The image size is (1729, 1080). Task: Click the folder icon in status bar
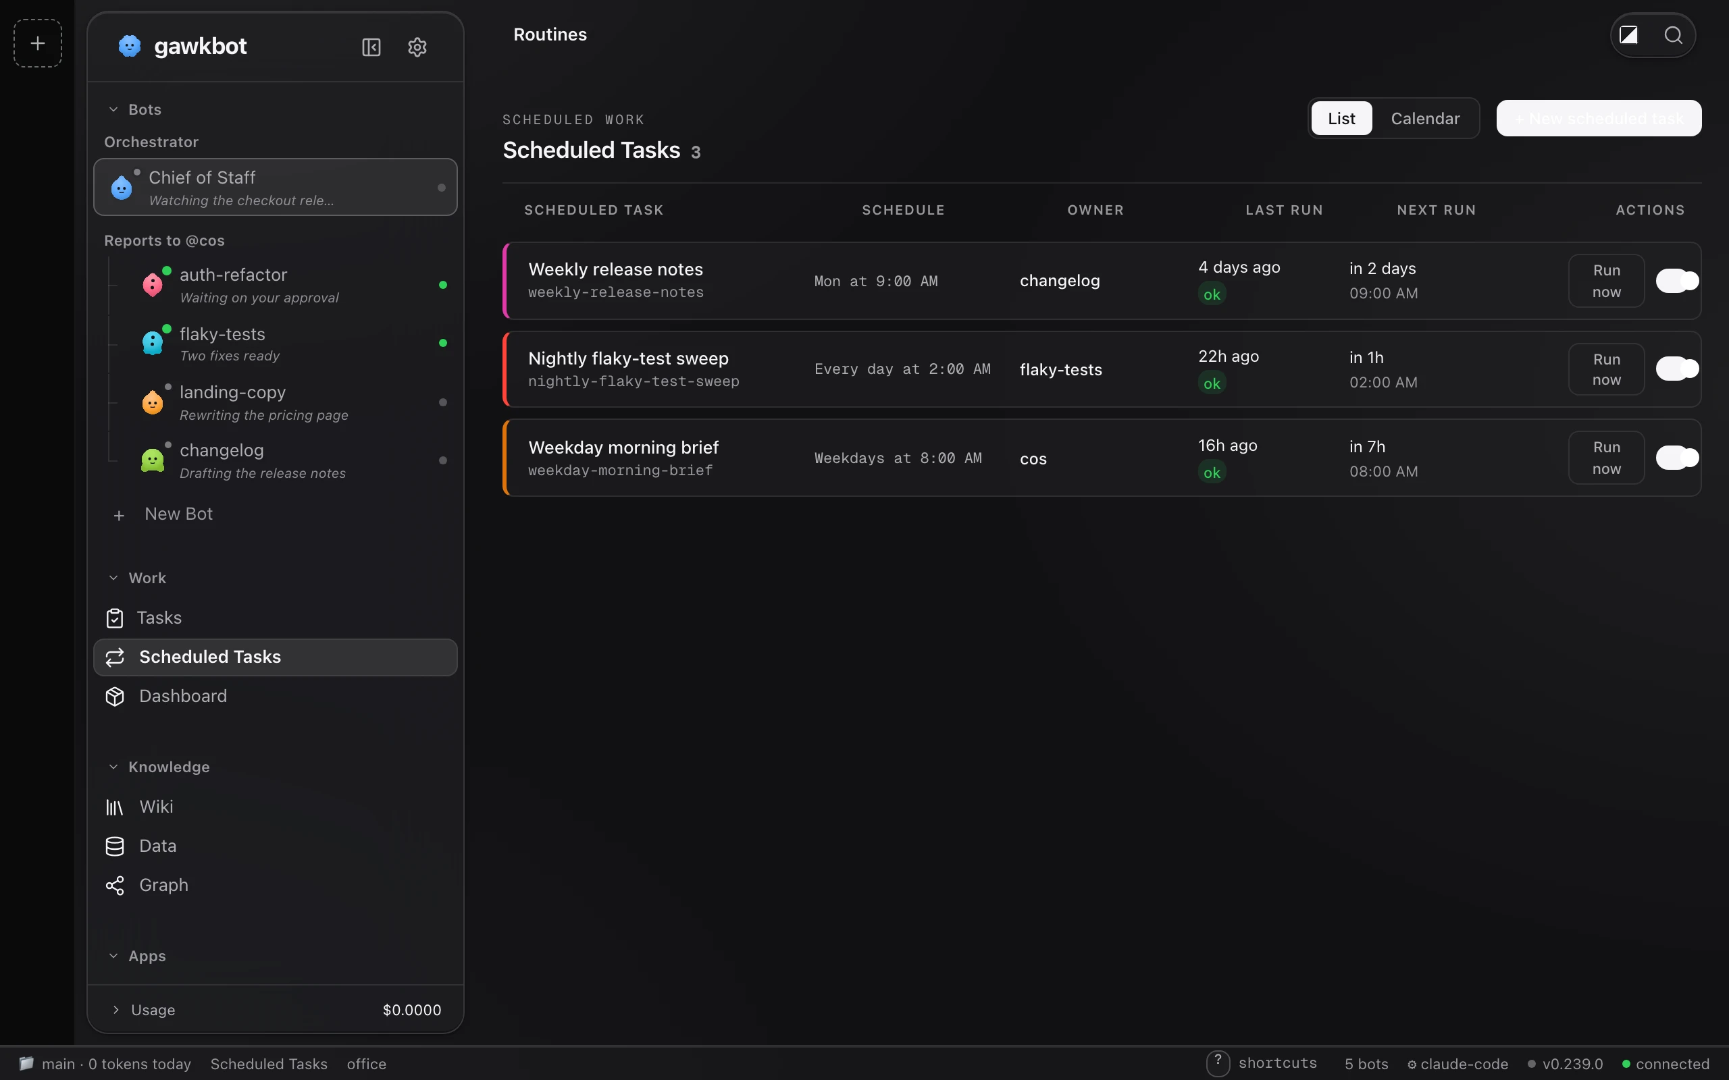tap(26, 1064)
